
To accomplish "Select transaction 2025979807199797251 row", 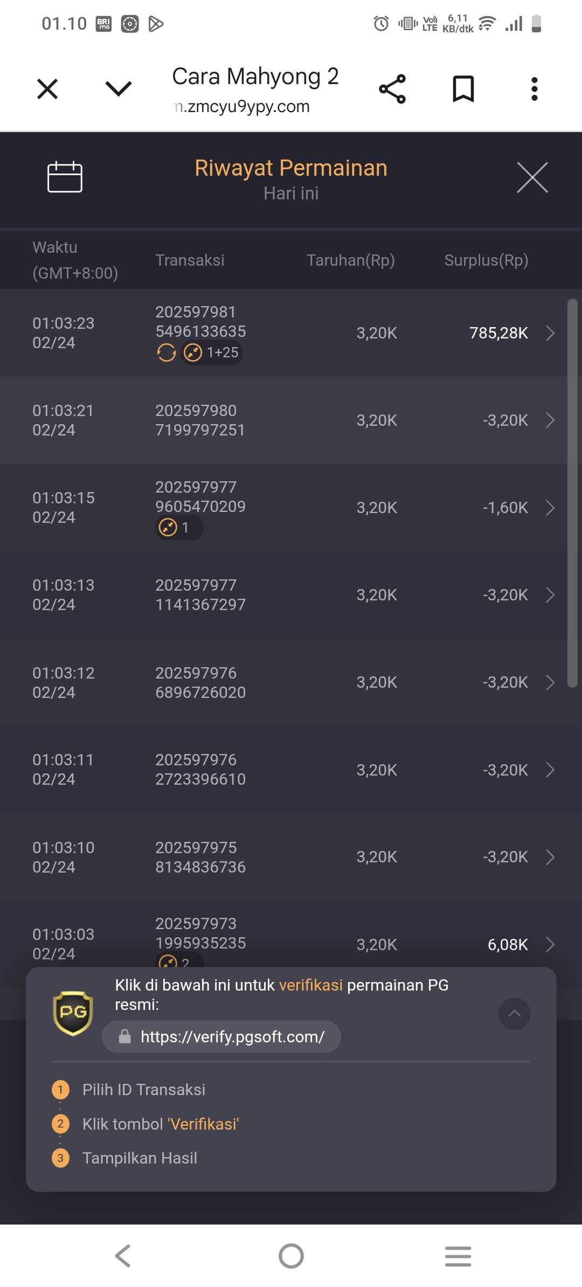I will click(200, 420).
